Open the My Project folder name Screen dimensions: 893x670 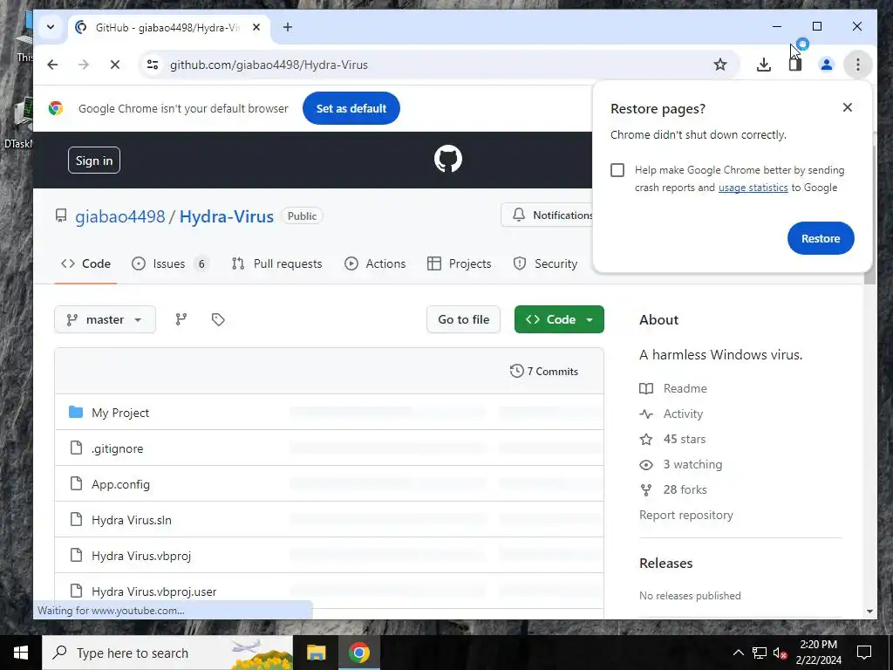coord(120,413)
